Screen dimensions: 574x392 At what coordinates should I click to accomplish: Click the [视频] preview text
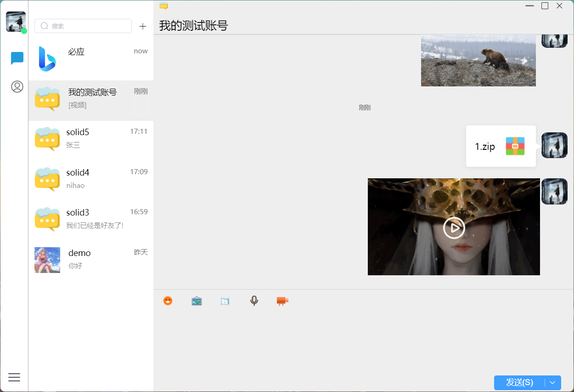(x=77, y=105)
